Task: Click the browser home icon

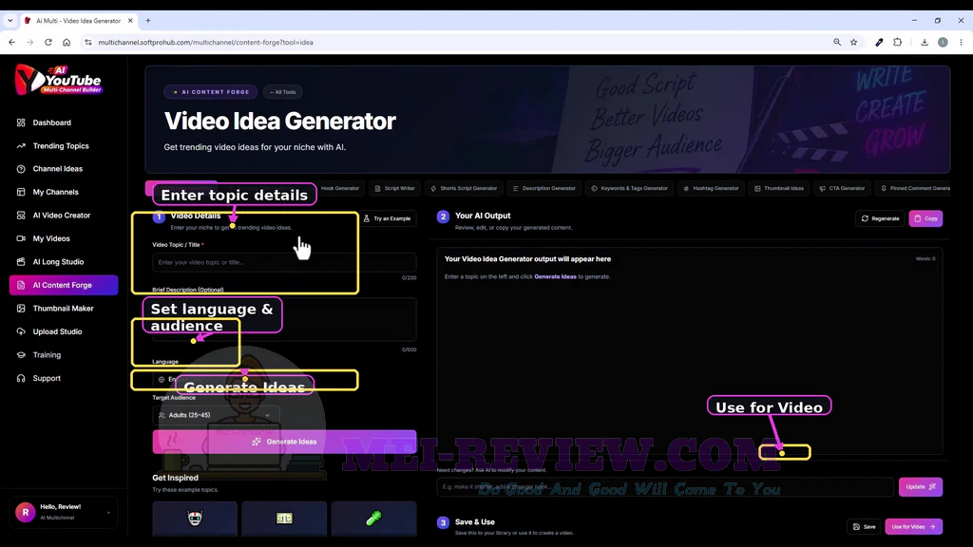Action: 67,42
